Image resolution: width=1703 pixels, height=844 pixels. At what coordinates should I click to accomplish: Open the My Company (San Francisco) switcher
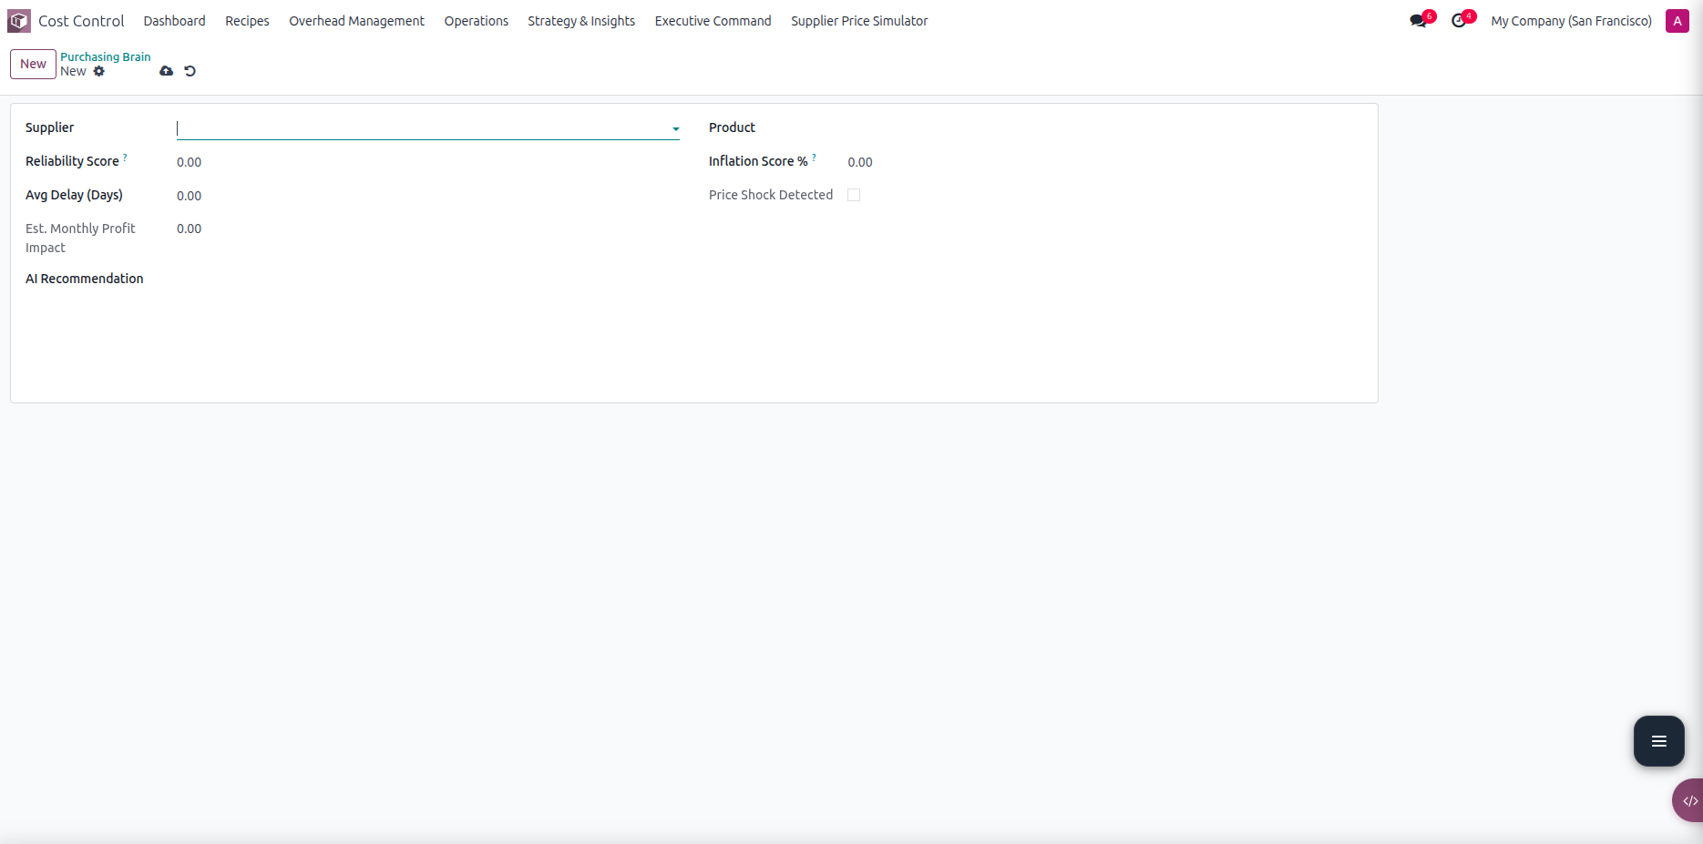(1571, 21)
